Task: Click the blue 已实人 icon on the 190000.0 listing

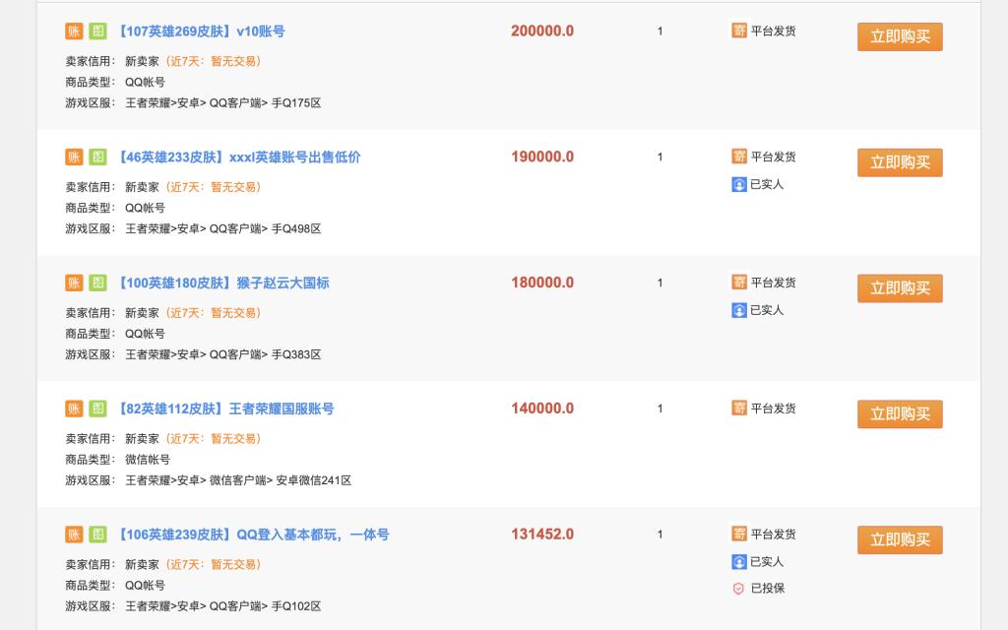Action: coord(738,184)
